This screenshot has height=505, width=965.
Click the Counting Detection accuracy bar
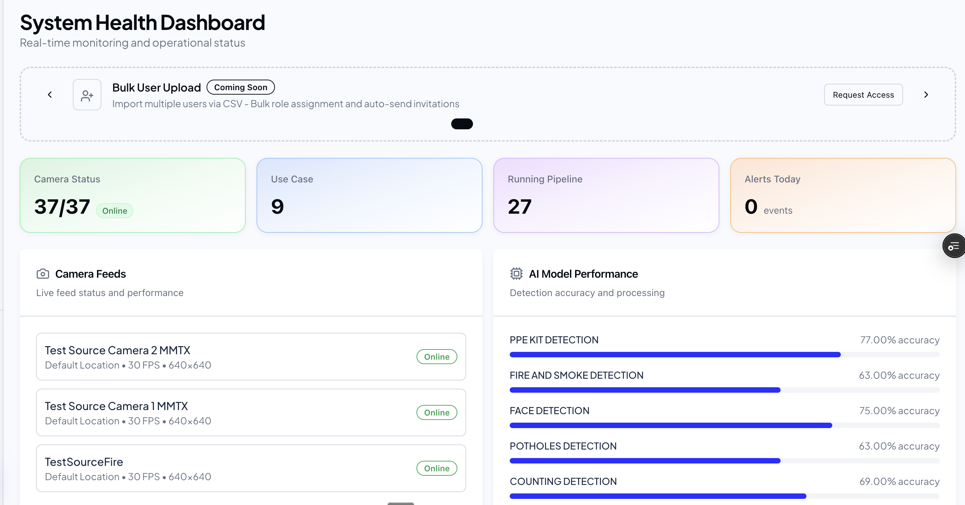pos(724,496)
